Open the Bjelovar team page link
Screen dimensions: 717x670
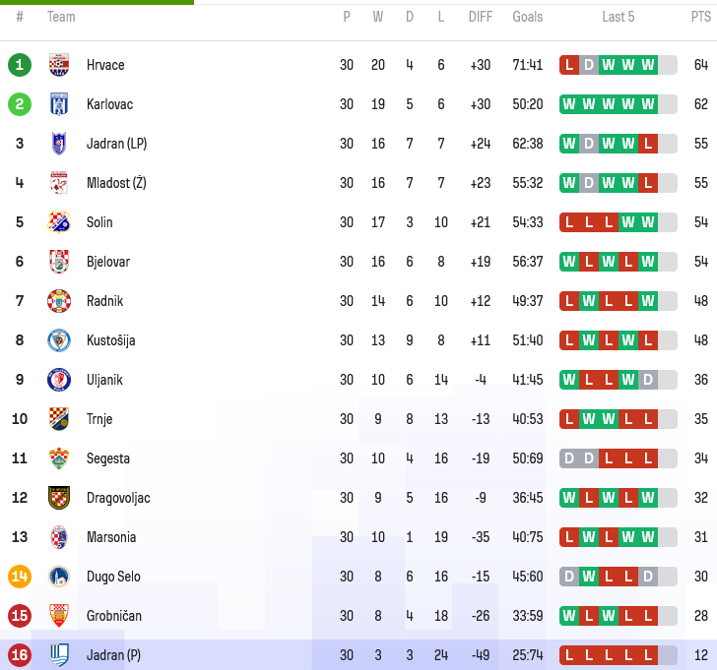(x=108, y=262)
